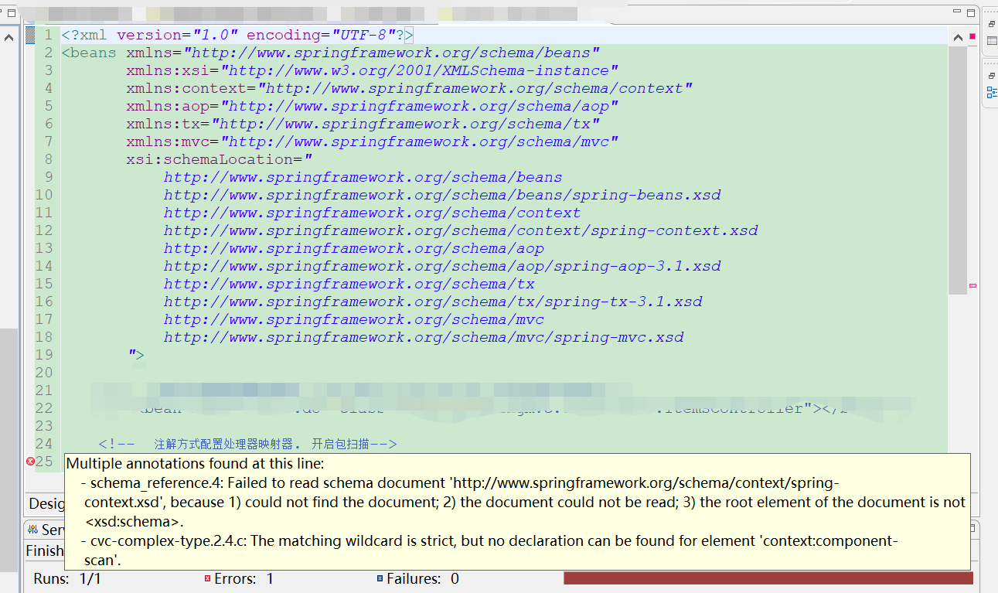The height and width of the screenshot is (593, 998).
Task: Click the error marker beside line 25
Action: 29,461
